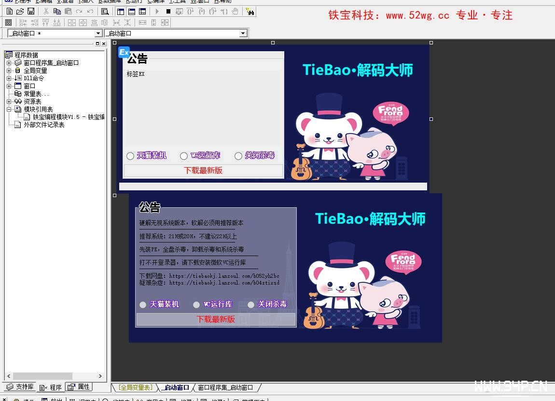Select 关闭杀毒 radio in the form designer
Screen dimensions: 555x401
pyautogui.click(x=238, y=156)
